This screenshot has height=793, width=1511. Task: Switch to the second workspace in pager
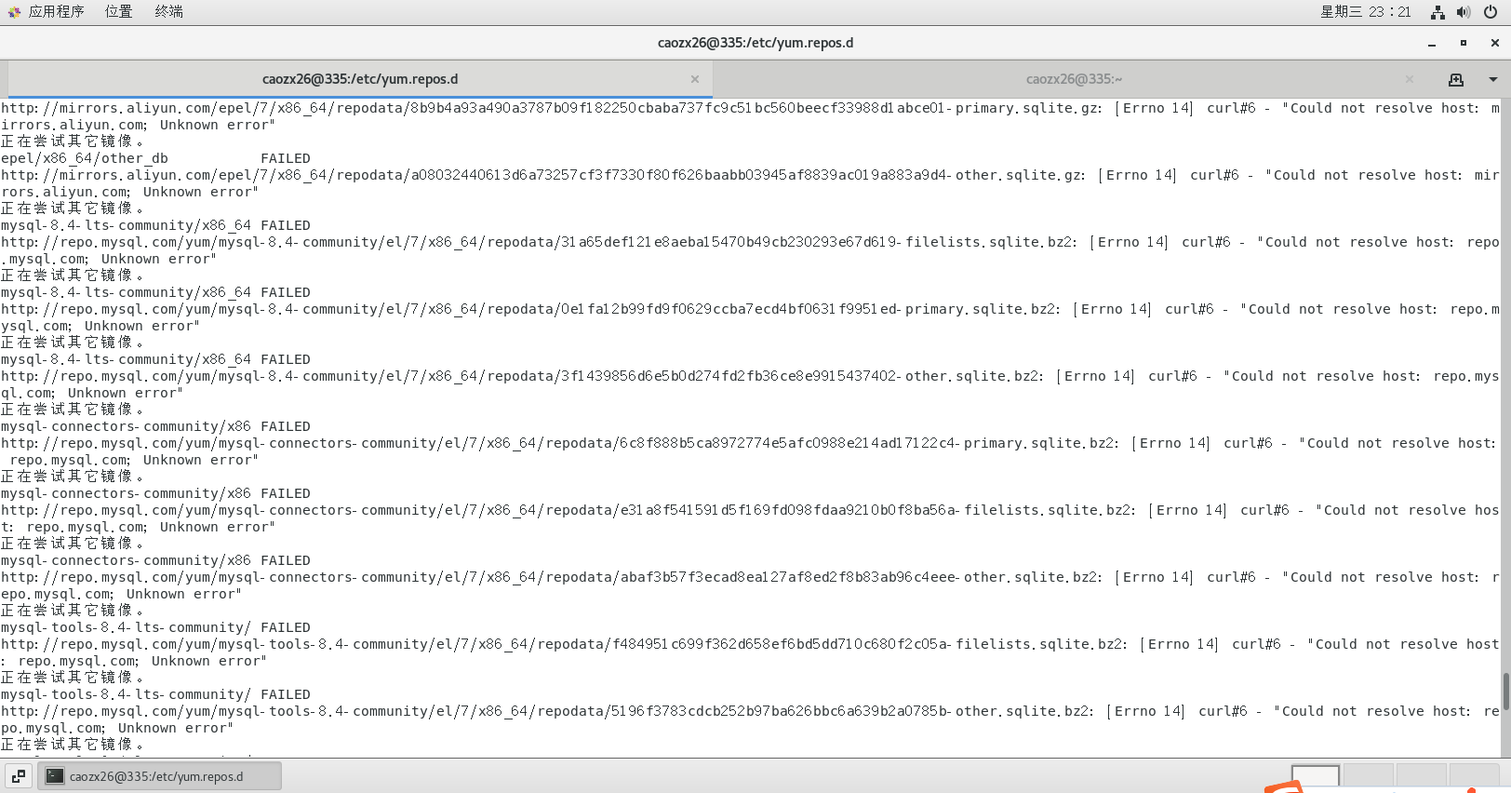coord(1369,776)
